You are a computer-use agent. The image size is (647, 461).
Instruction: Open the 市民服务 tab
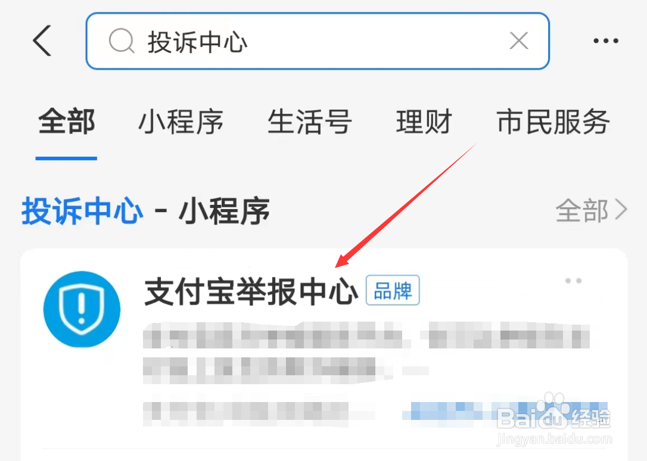[x=553, y=122]
